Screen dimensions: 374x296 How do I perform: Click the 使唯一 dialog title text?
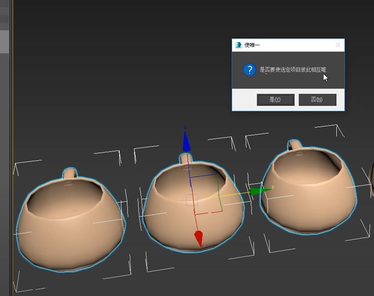(252, 45)
